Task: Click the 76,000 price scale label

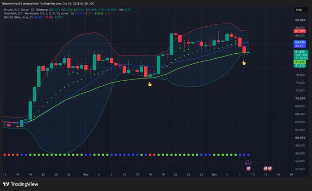Action: [x=300, y=75]
